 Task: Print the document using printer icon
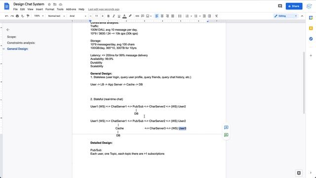(x=17, y=16)
